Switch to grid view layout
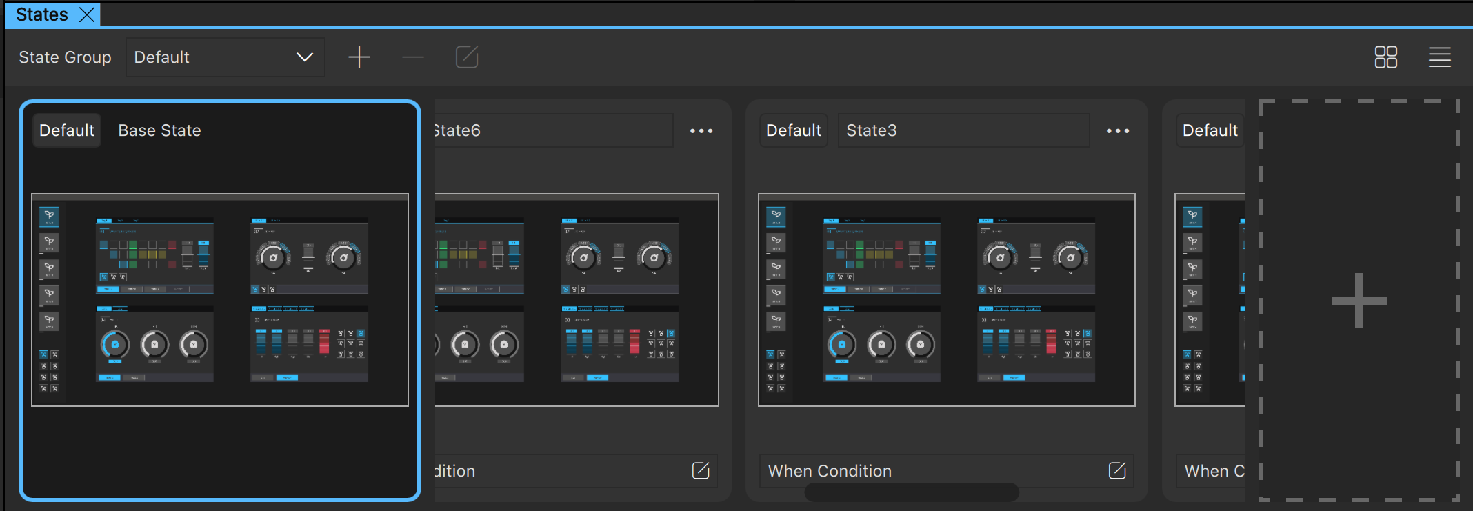The width and height of the screenshot is (1473, 511). click(x=1385, y=57)
